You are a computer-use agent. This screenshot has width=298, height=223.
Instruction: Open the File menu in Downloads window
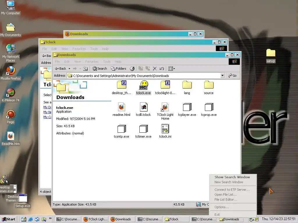57,62
